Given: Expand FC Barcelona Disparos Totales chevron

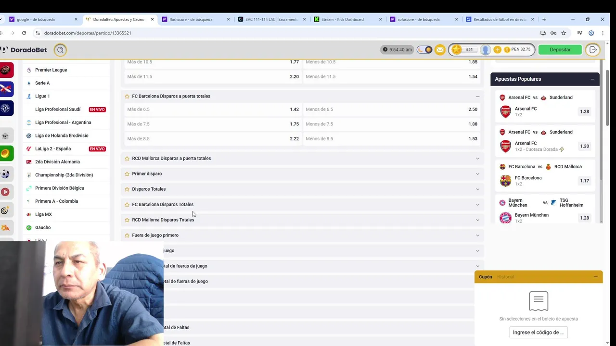Looking at the screenshot, I should pyautogui.click(x=477, y=204).
